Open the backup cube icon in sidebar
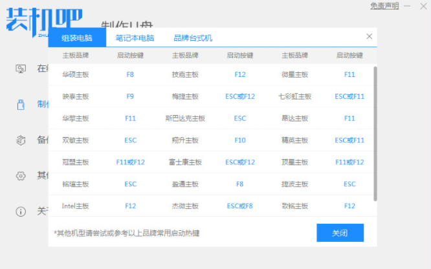 point(21,140)
